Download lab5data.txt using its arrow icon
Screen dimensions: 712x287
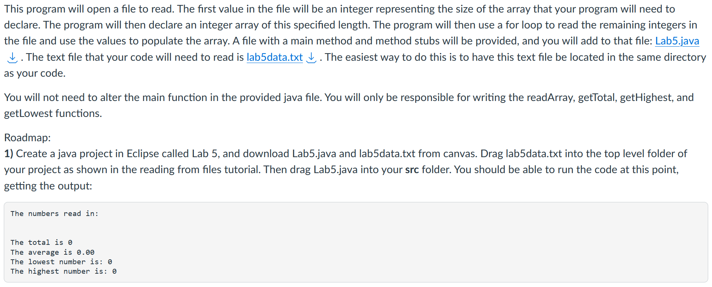pos(311,57)
